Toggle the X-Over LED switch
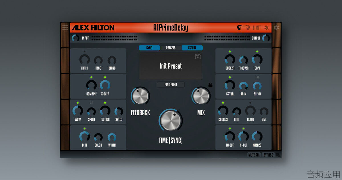The height and width of the screenshot is (180, 342). tap(105, 77)
